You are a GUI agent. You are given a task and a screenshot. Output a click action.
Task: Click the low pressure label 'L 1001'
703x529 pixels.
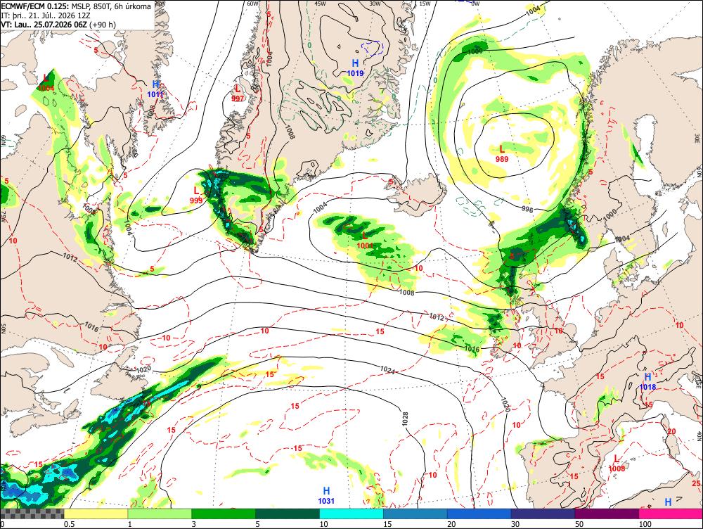[365, 240]
